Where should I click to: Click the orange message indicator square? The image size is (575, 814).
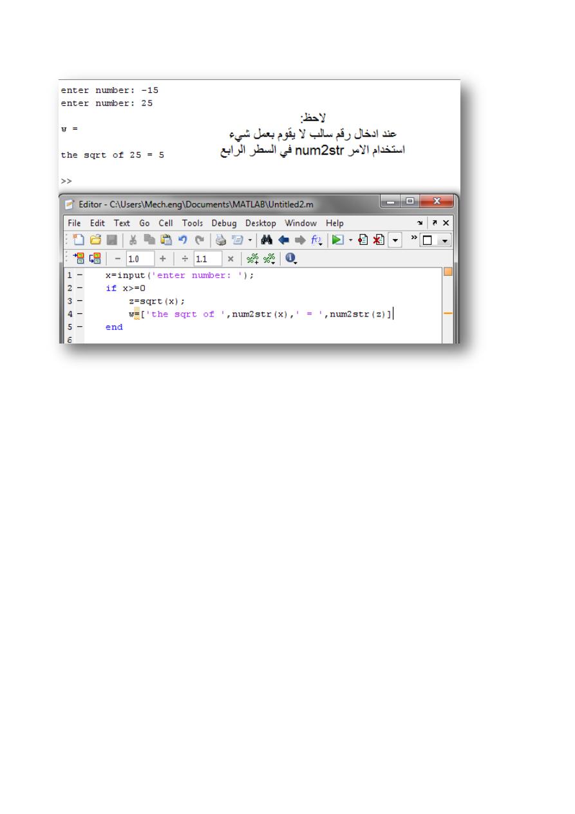[448, 271]
